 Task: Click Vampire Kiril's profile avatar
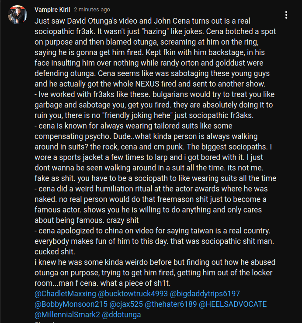click(x=17, y=14)
